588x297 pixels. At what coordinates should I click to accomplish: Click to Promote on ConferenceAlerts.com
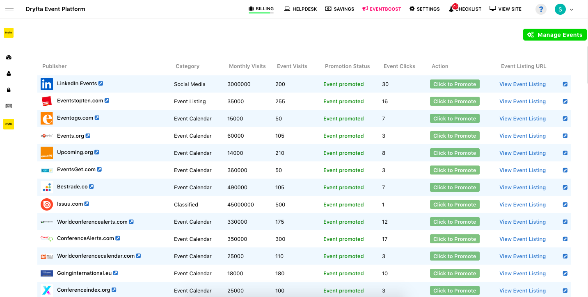click(455, 239)
